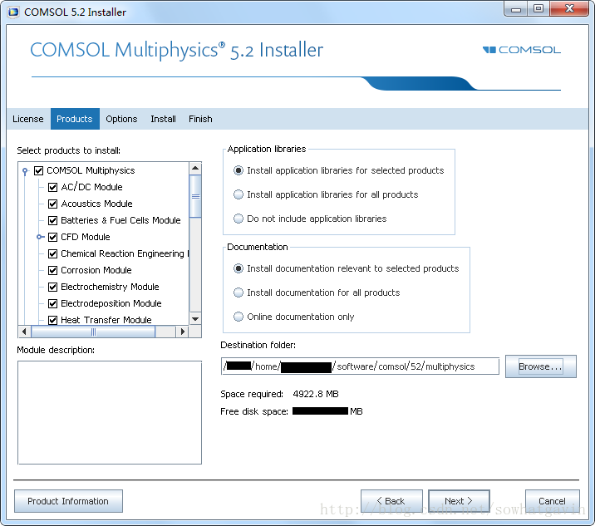Toggle the Corrosion Module checkbox
595x526 pixels.
52,270
